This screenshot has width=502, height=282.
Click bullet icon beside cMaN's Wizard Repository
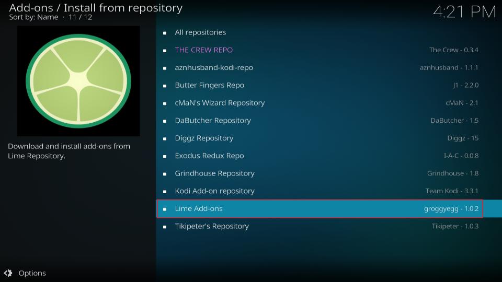[165, 103]
